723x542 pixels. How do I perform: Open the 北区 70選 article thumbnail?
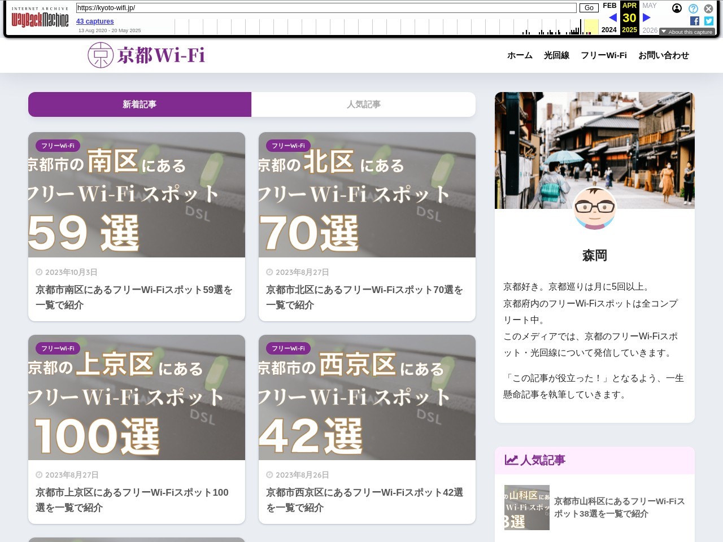point(367,195)
